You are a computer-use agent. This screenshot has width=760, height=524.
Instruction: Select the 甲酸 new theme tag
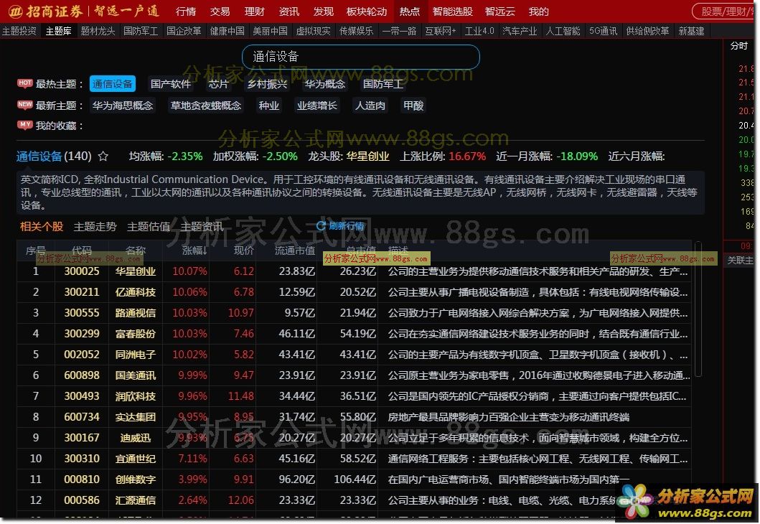tap(413, 106)
